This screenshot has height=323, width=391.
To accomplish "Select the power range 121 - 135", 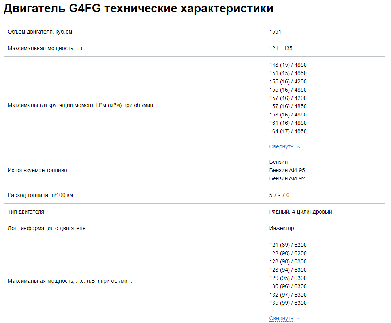I will pos(279,48).
